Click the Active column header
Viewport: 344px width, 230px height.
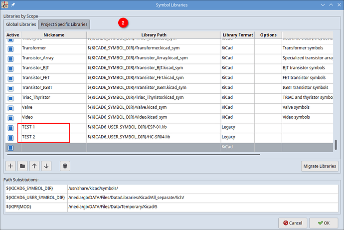point(13,35)
